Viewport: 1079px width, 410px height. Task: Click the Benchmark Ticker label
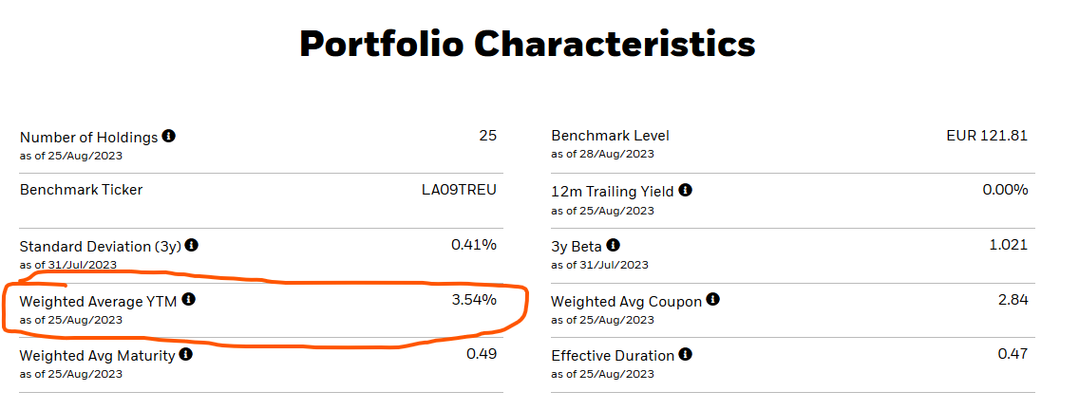[81, 190]
